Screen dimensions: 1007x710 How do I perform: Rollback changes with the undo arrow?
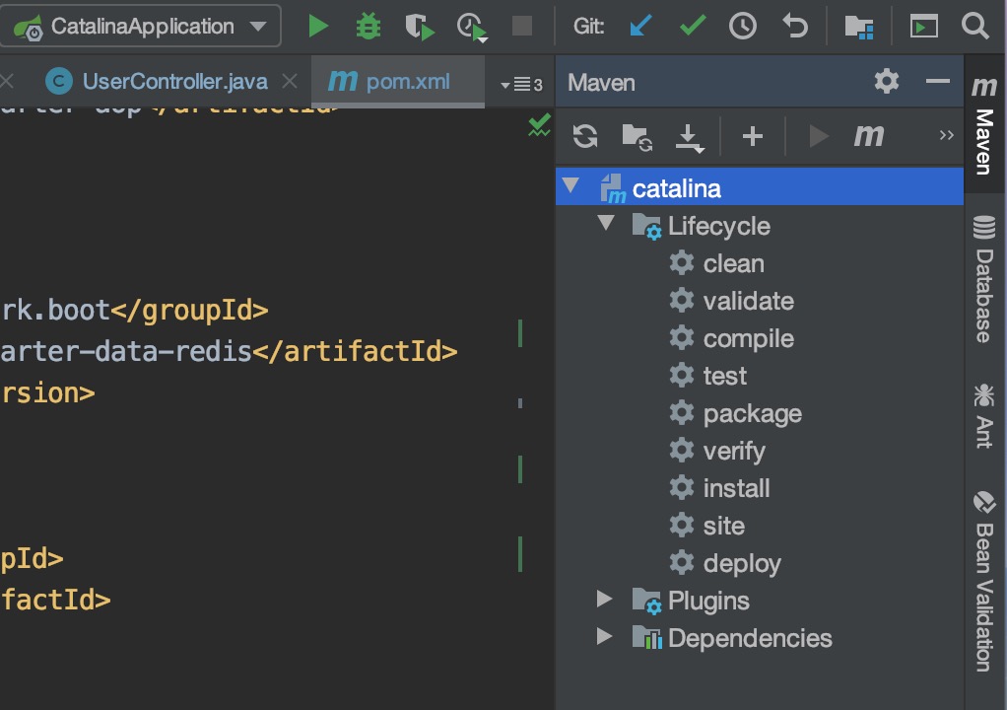795,27
